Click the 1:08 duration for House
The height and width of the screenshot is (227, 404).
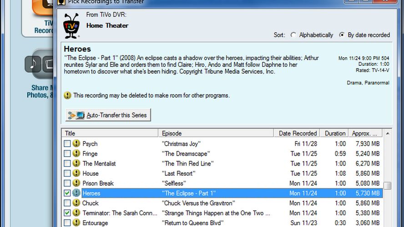(x=340, y=173)
